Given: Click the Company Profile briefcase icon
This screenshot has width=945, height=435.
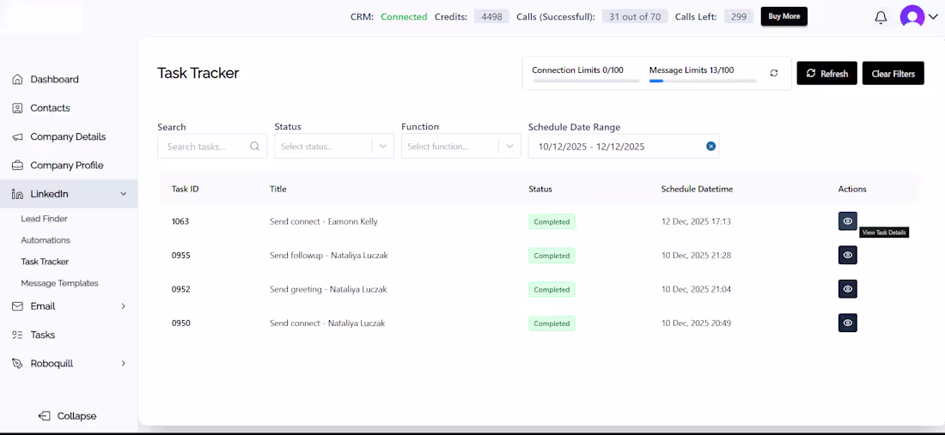Looking at the screenshot, I should tap(17, 166).
